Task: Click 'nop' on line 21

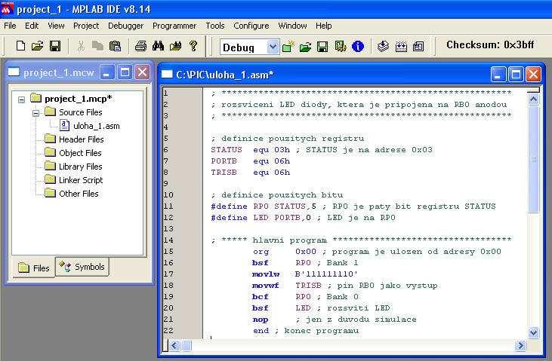Action: [x=261, y=320]
